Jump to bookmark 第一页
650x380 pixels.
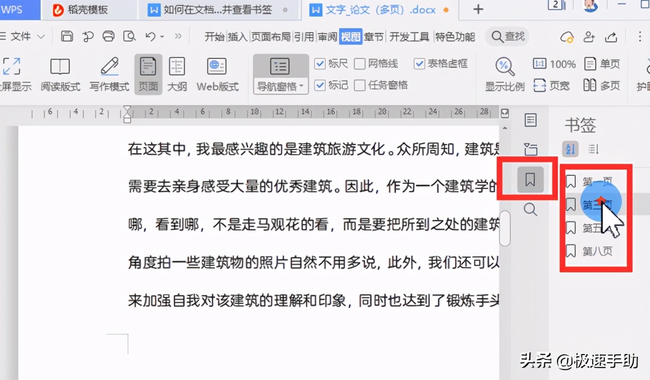pyautogui.click(x=596, y=180)
